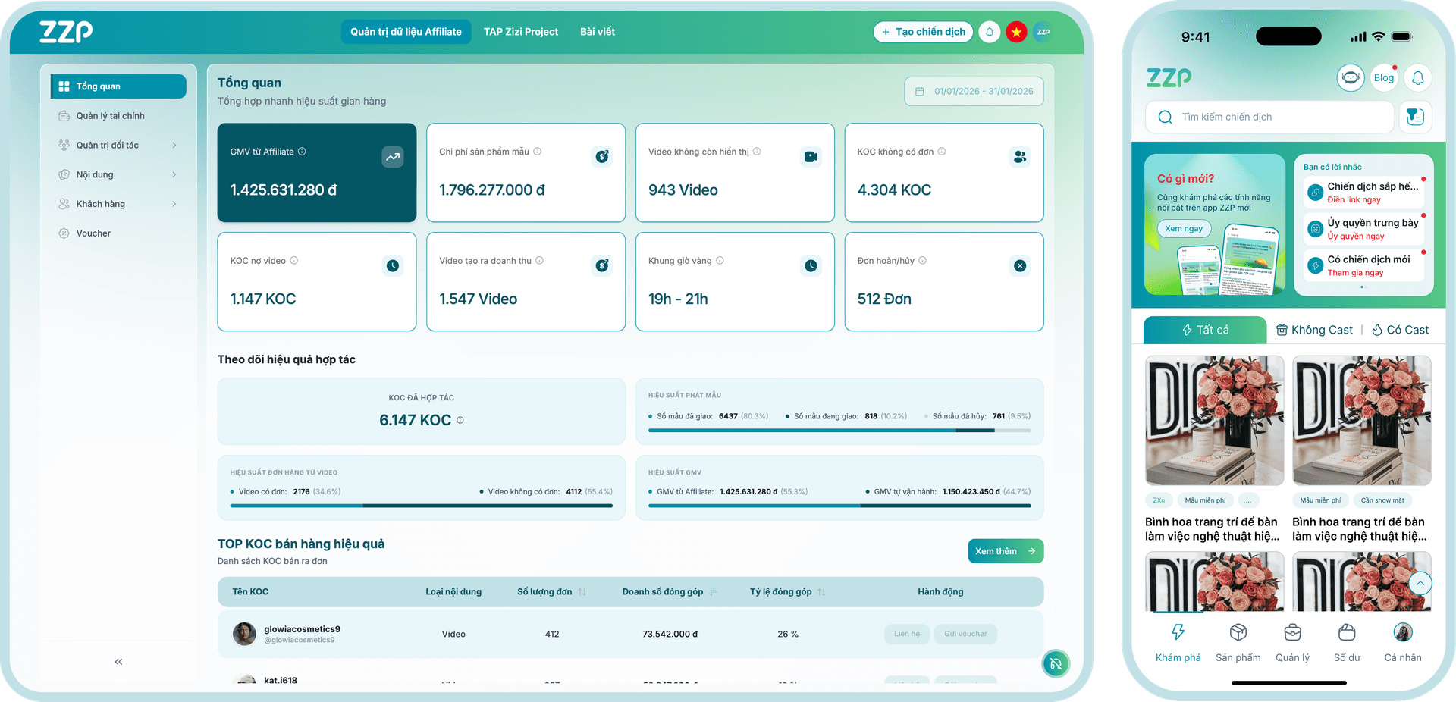Screen dimensions: 1456x702
Task: Select the Có Cast filter
Action: click(x=1400, y=330)
